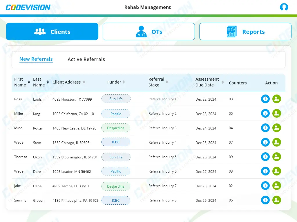Screen dimensions: 297x222
Task: Click counter value 07
Action: (231, 142)
